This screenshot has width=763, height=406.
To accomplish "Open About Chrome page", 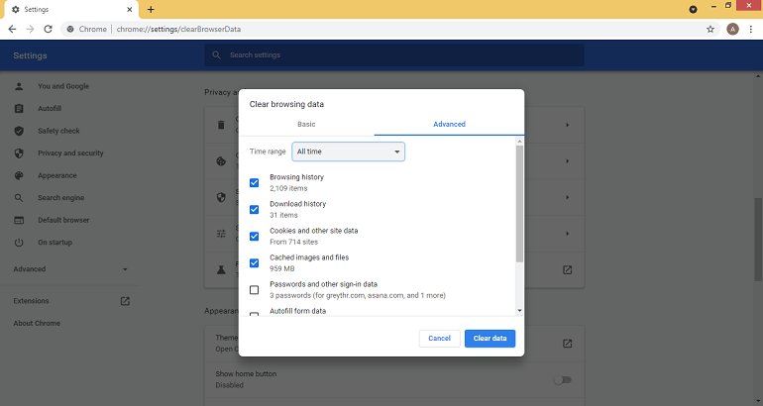I will (37, 324).
